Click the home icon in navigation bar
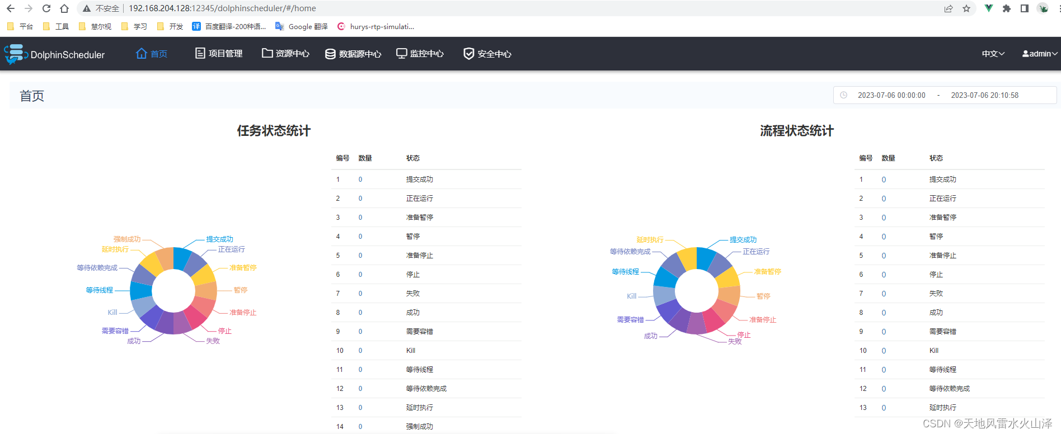Image resolution: width=1061 pixels, height=434 pixels. tap(142, 53)
